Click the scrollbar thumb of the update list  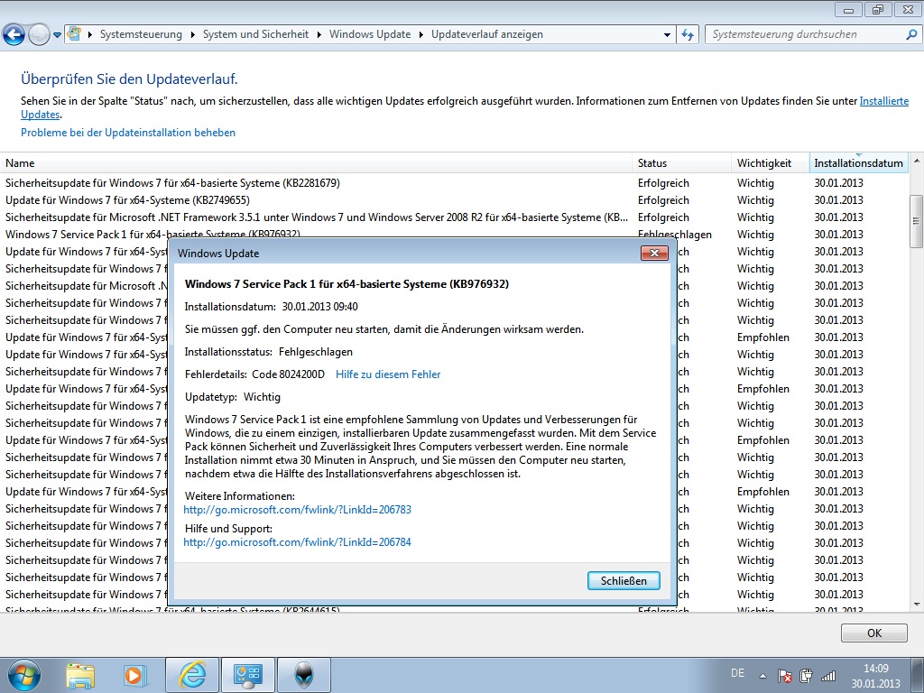(917, 222)
